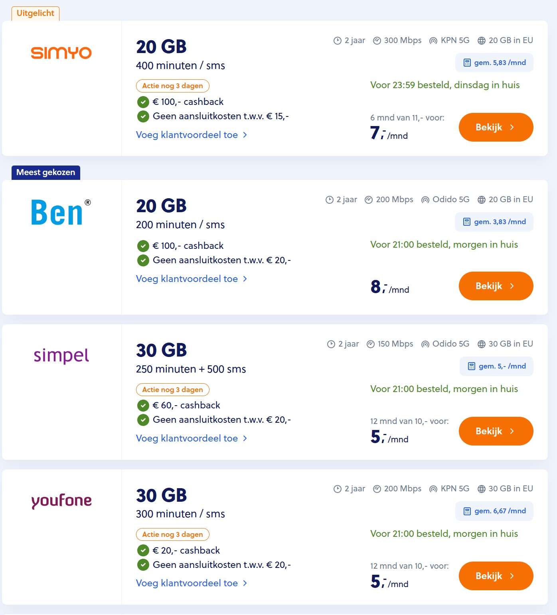Click green checkmark beside Simyo € 100,- cashback
Image resolution: width=557 pixels, height=615 pixels.
coord(143,102)
